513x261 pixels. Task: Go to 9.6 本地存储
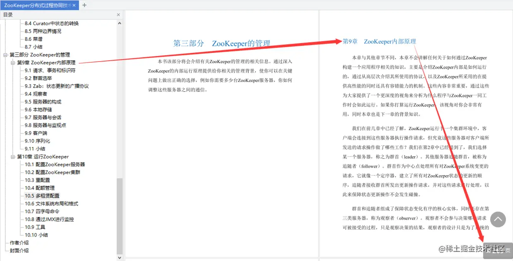click(38, 110)
